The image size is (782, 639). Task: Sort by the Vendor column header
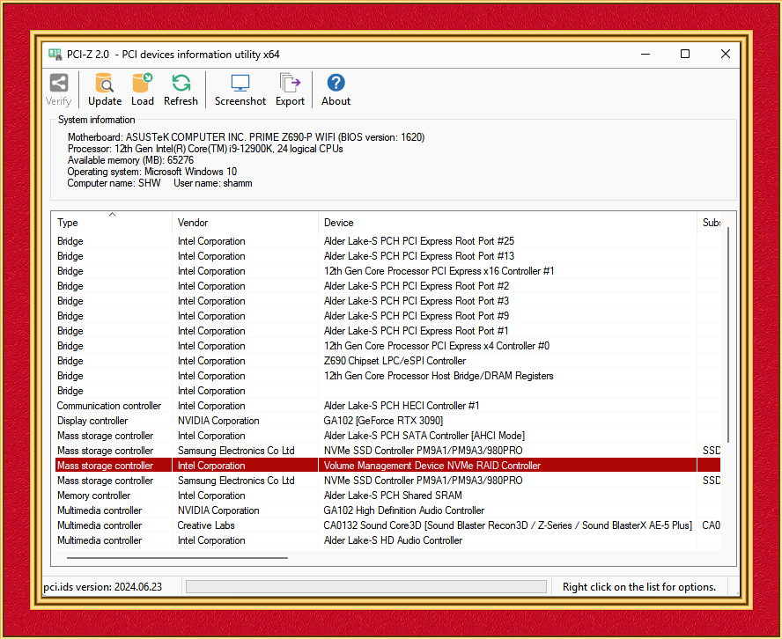click(x=245, y=223)
